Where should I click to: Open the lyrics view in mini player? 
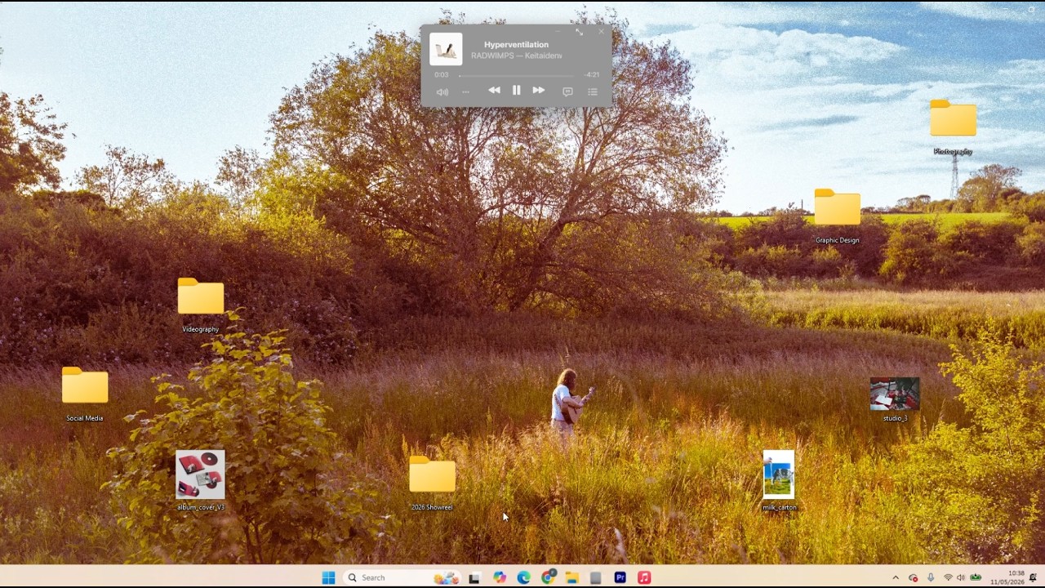567,91
